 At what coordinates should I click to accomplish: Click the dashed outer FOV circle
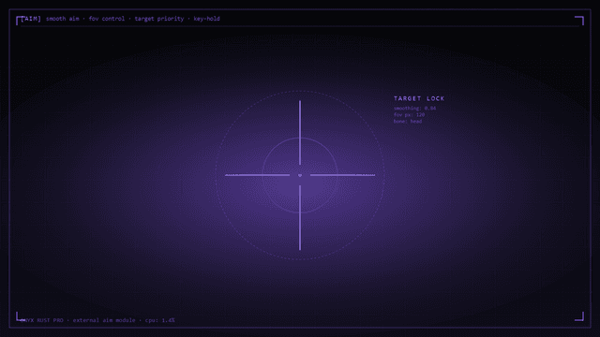(x=300, y=91)
